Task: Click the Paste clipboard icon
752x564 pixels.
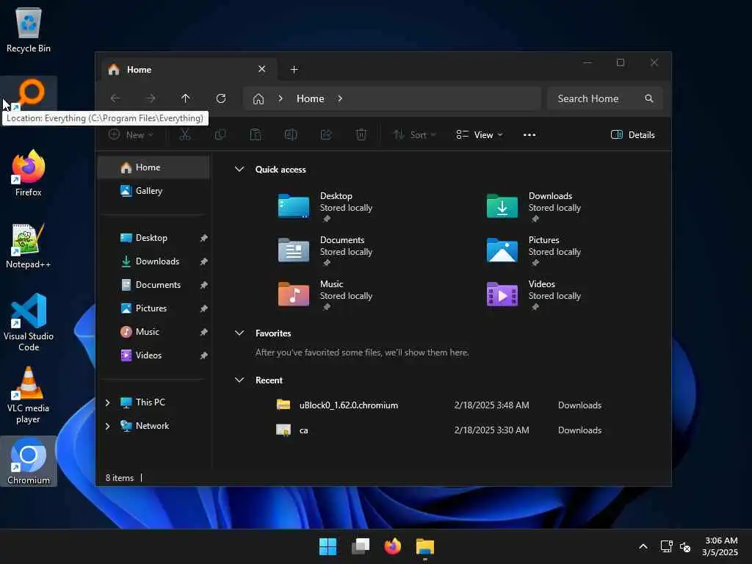Action: click(x=256, y=135)
